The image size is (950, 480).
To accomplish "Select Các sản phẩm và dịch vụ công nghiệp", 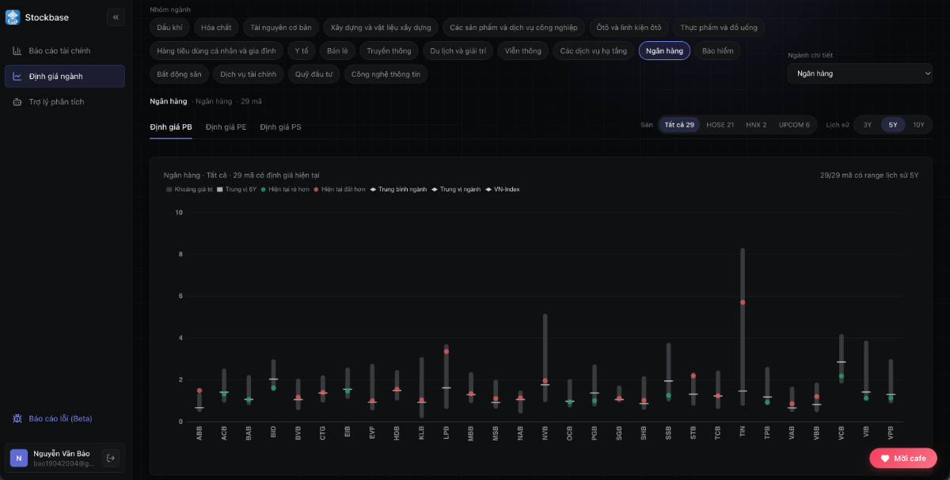I will 514,27.
